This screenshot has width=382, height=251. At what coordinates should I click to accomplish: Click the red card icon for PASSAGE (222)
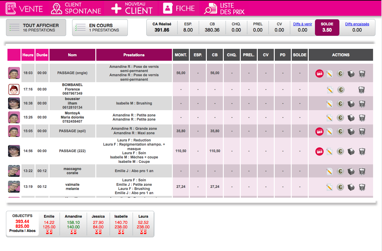319,152
